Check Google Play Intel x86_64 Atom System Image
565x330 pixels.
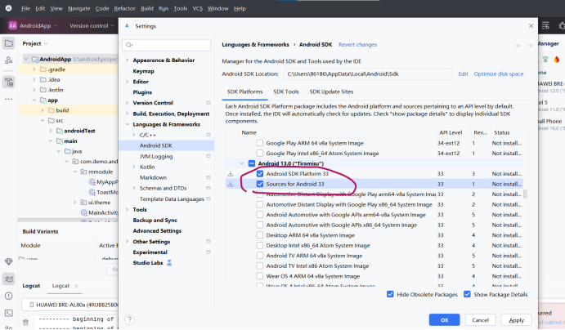click(260, 154)
